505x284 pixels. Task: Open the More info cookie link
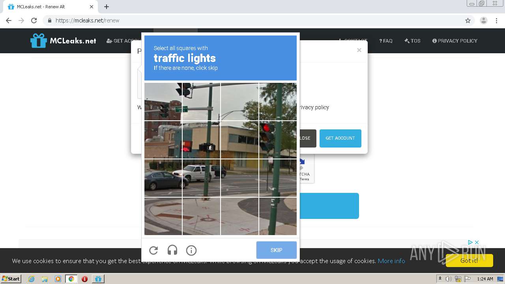click(x=391, y=261)
